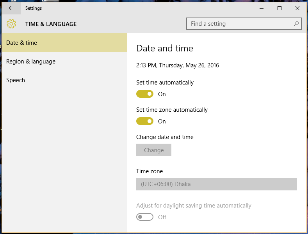Turn off Set time zone automatically
308x234 pixels.
tap(145, 121)
